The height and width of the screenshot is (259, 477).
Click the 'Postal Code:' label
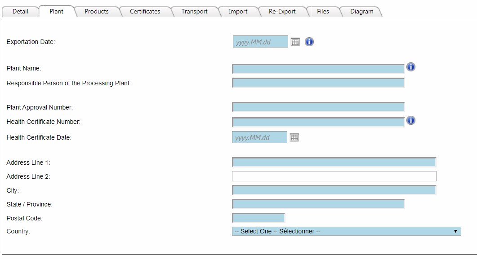(x=24, y=218)
